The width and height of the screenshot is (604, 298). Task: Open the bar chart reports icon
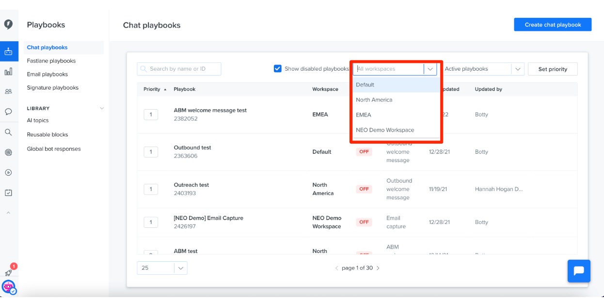[8, 72]
